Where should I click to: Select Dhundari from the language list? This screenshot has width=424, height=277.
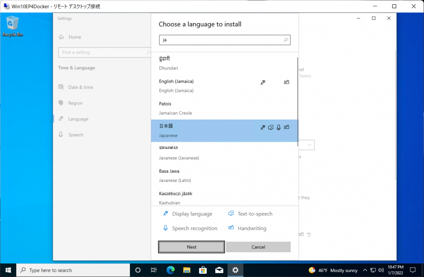(224, 63)
